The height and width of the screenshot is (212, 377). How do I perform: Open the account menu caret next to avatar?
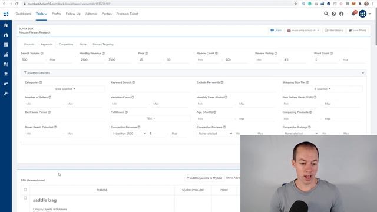(369, 14)
